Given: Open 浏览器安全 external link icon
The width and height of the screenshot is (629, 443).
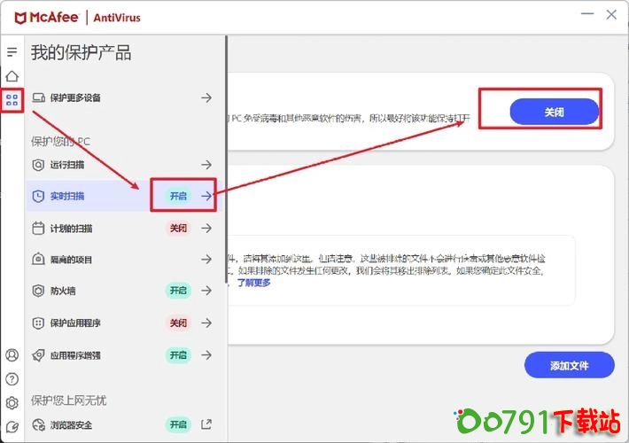Looking at the screenshot, I should click(x=206, y=424).
